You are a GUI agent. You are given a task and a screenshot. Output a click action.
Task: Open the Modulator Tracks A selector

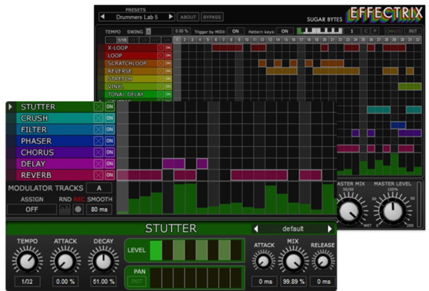click(x=99, y=188)
